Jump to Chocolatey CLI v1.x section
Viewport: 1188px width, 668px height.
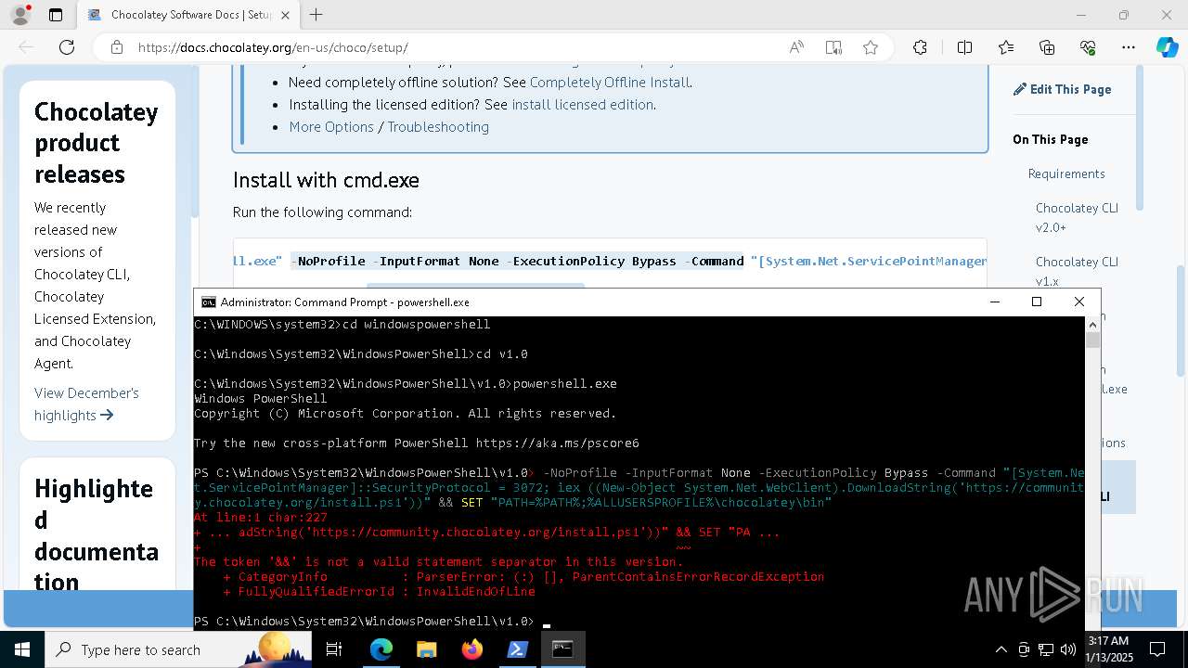1077,271
